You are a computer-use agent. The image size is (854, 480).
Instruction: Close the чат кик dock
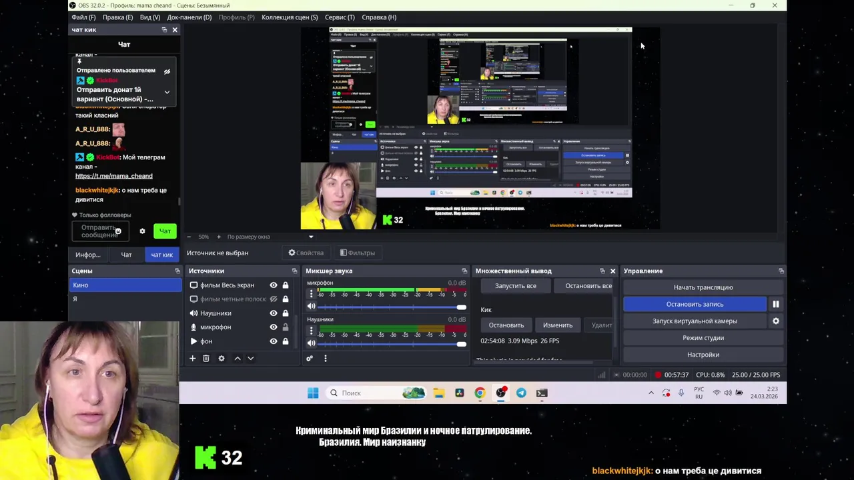point(175,30)
